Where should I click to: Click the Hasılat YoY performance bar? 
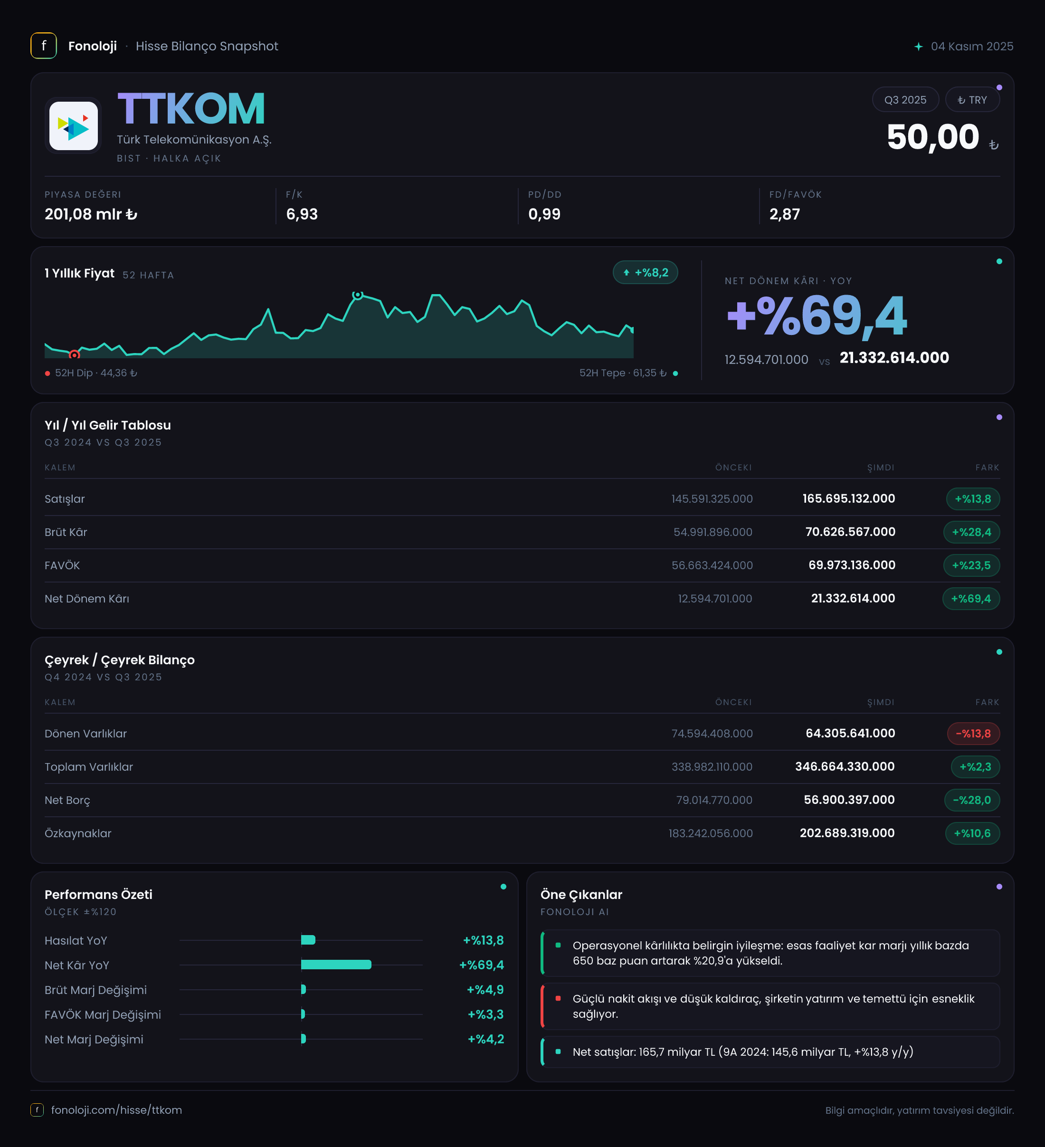(x=308, y=940)
